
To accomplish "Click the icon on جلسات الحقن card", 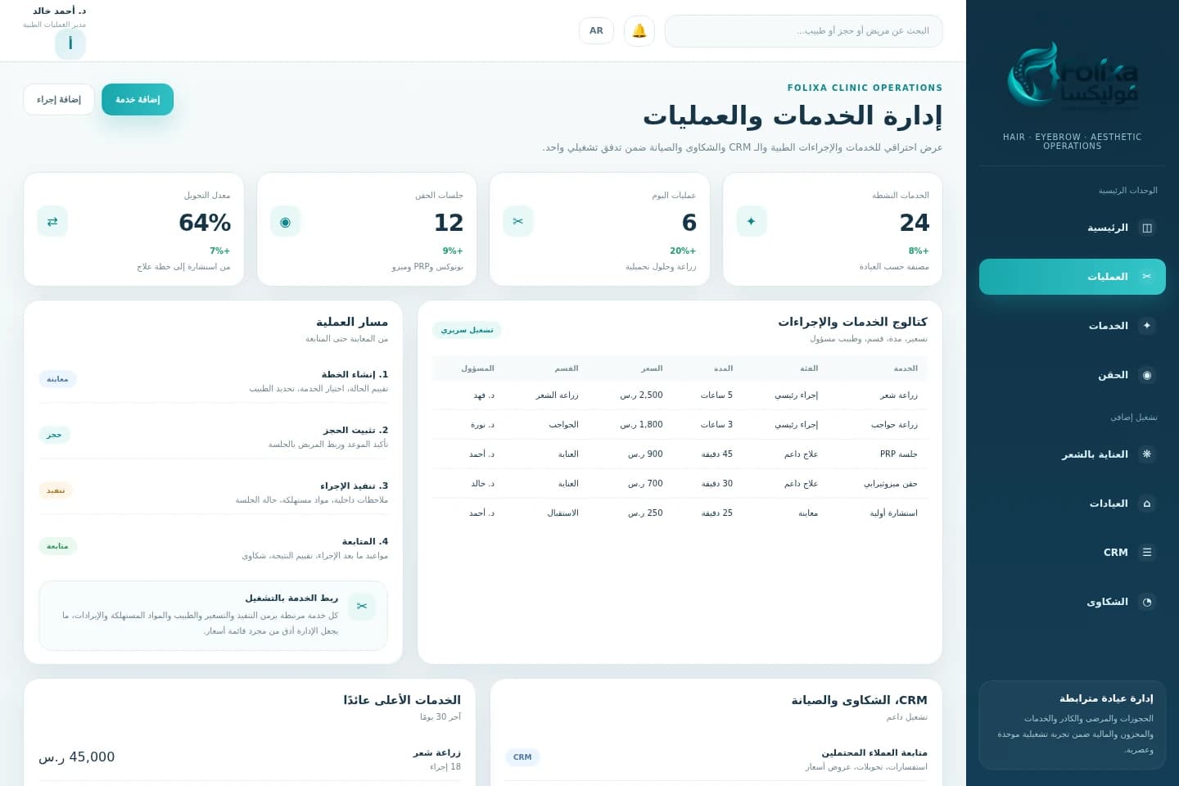I will coord(286,221).
